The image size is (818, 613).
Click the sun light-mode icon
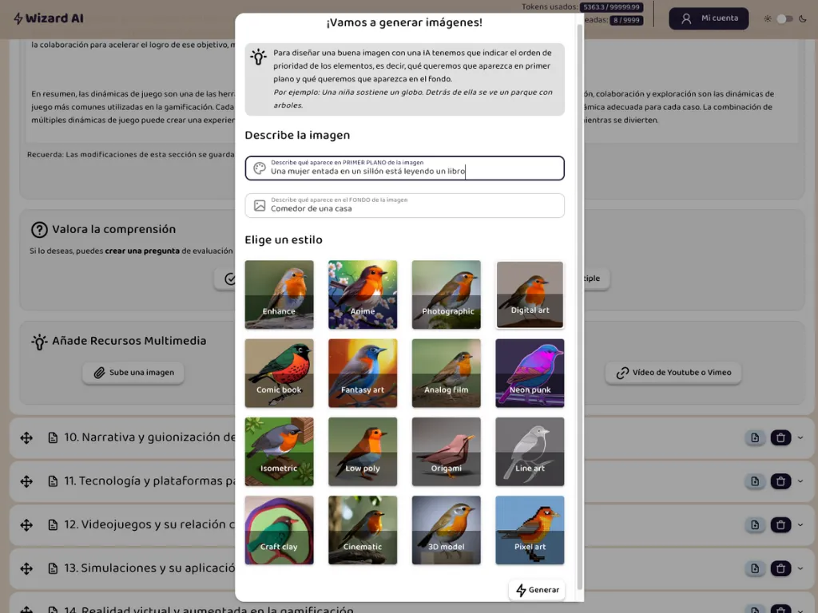[x=768, y=19]
